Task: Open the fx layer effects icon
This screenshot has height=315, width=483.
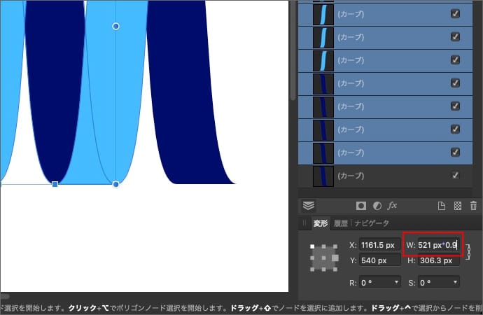Action: tap(393, 206)
